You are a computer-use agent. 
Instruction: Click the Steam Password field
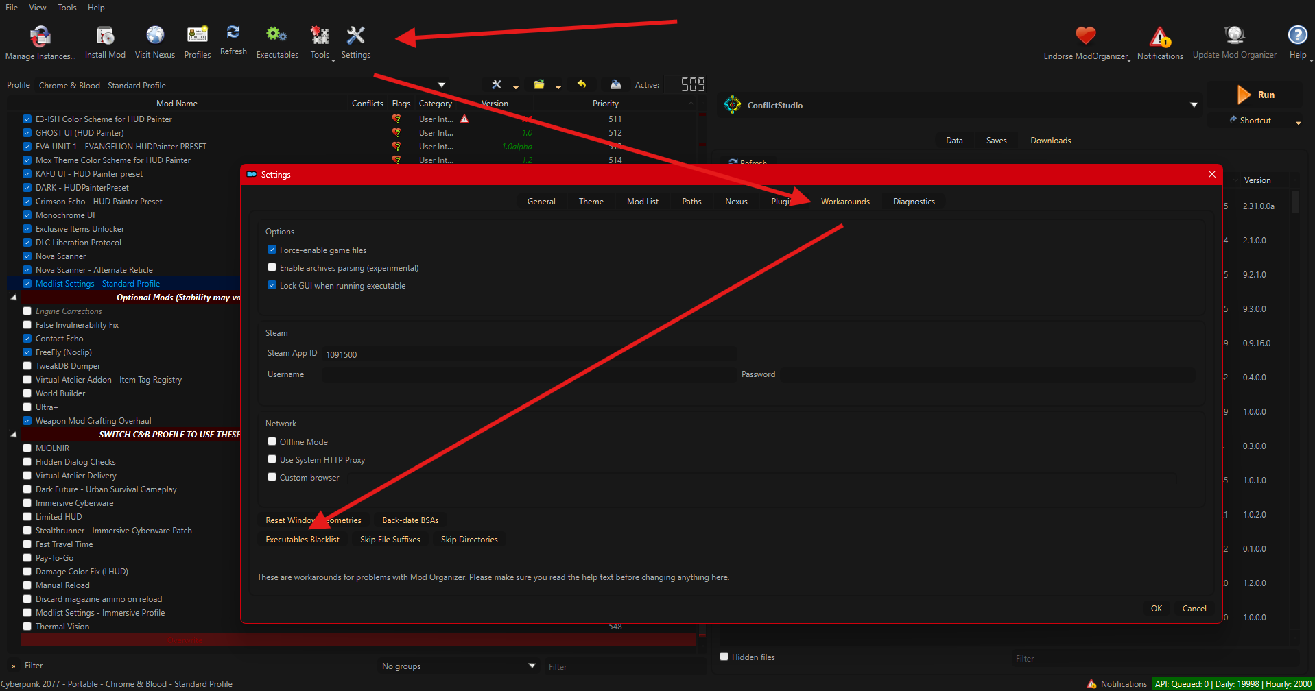[988, 374]
